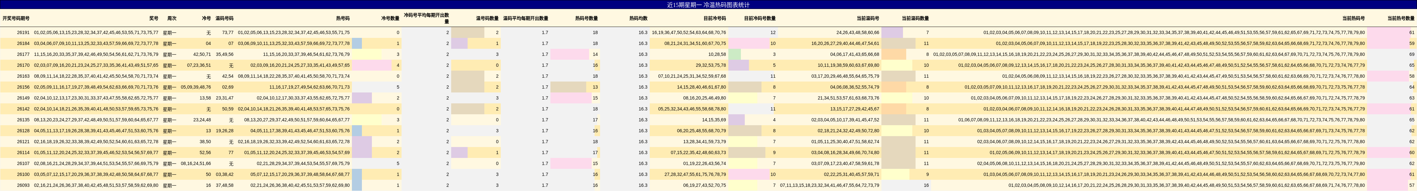Click warm numbers 03,38,42 in row 26100
Image resolution: width=1417 pixels, height=191 pixels.
tap(224, 175)
